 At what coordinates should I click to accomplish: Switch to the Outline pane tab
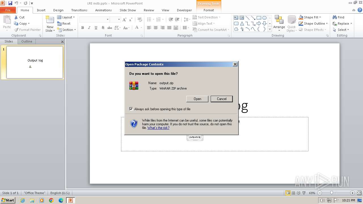(x=27, y=41)
